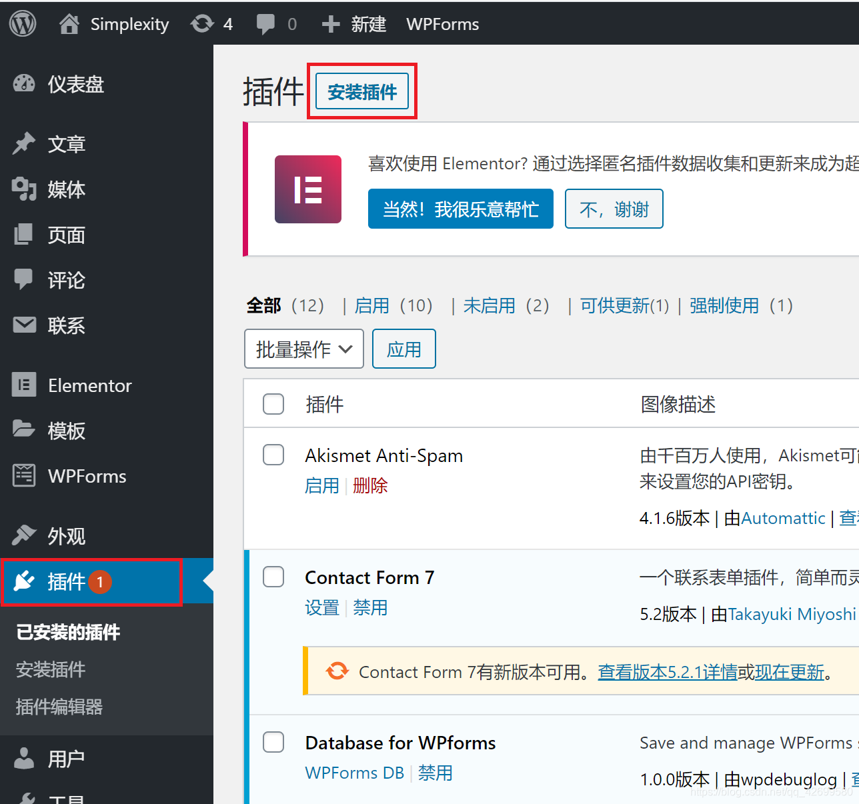
Task: Open 媒体 in the sidebar menu
Action: pyautogui.click(x=67, y=189)
